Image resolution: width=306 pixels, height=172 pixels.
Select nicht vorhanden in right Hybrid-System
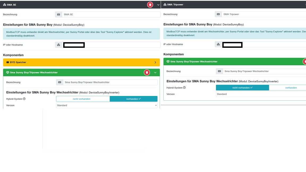tap(242, 88)
